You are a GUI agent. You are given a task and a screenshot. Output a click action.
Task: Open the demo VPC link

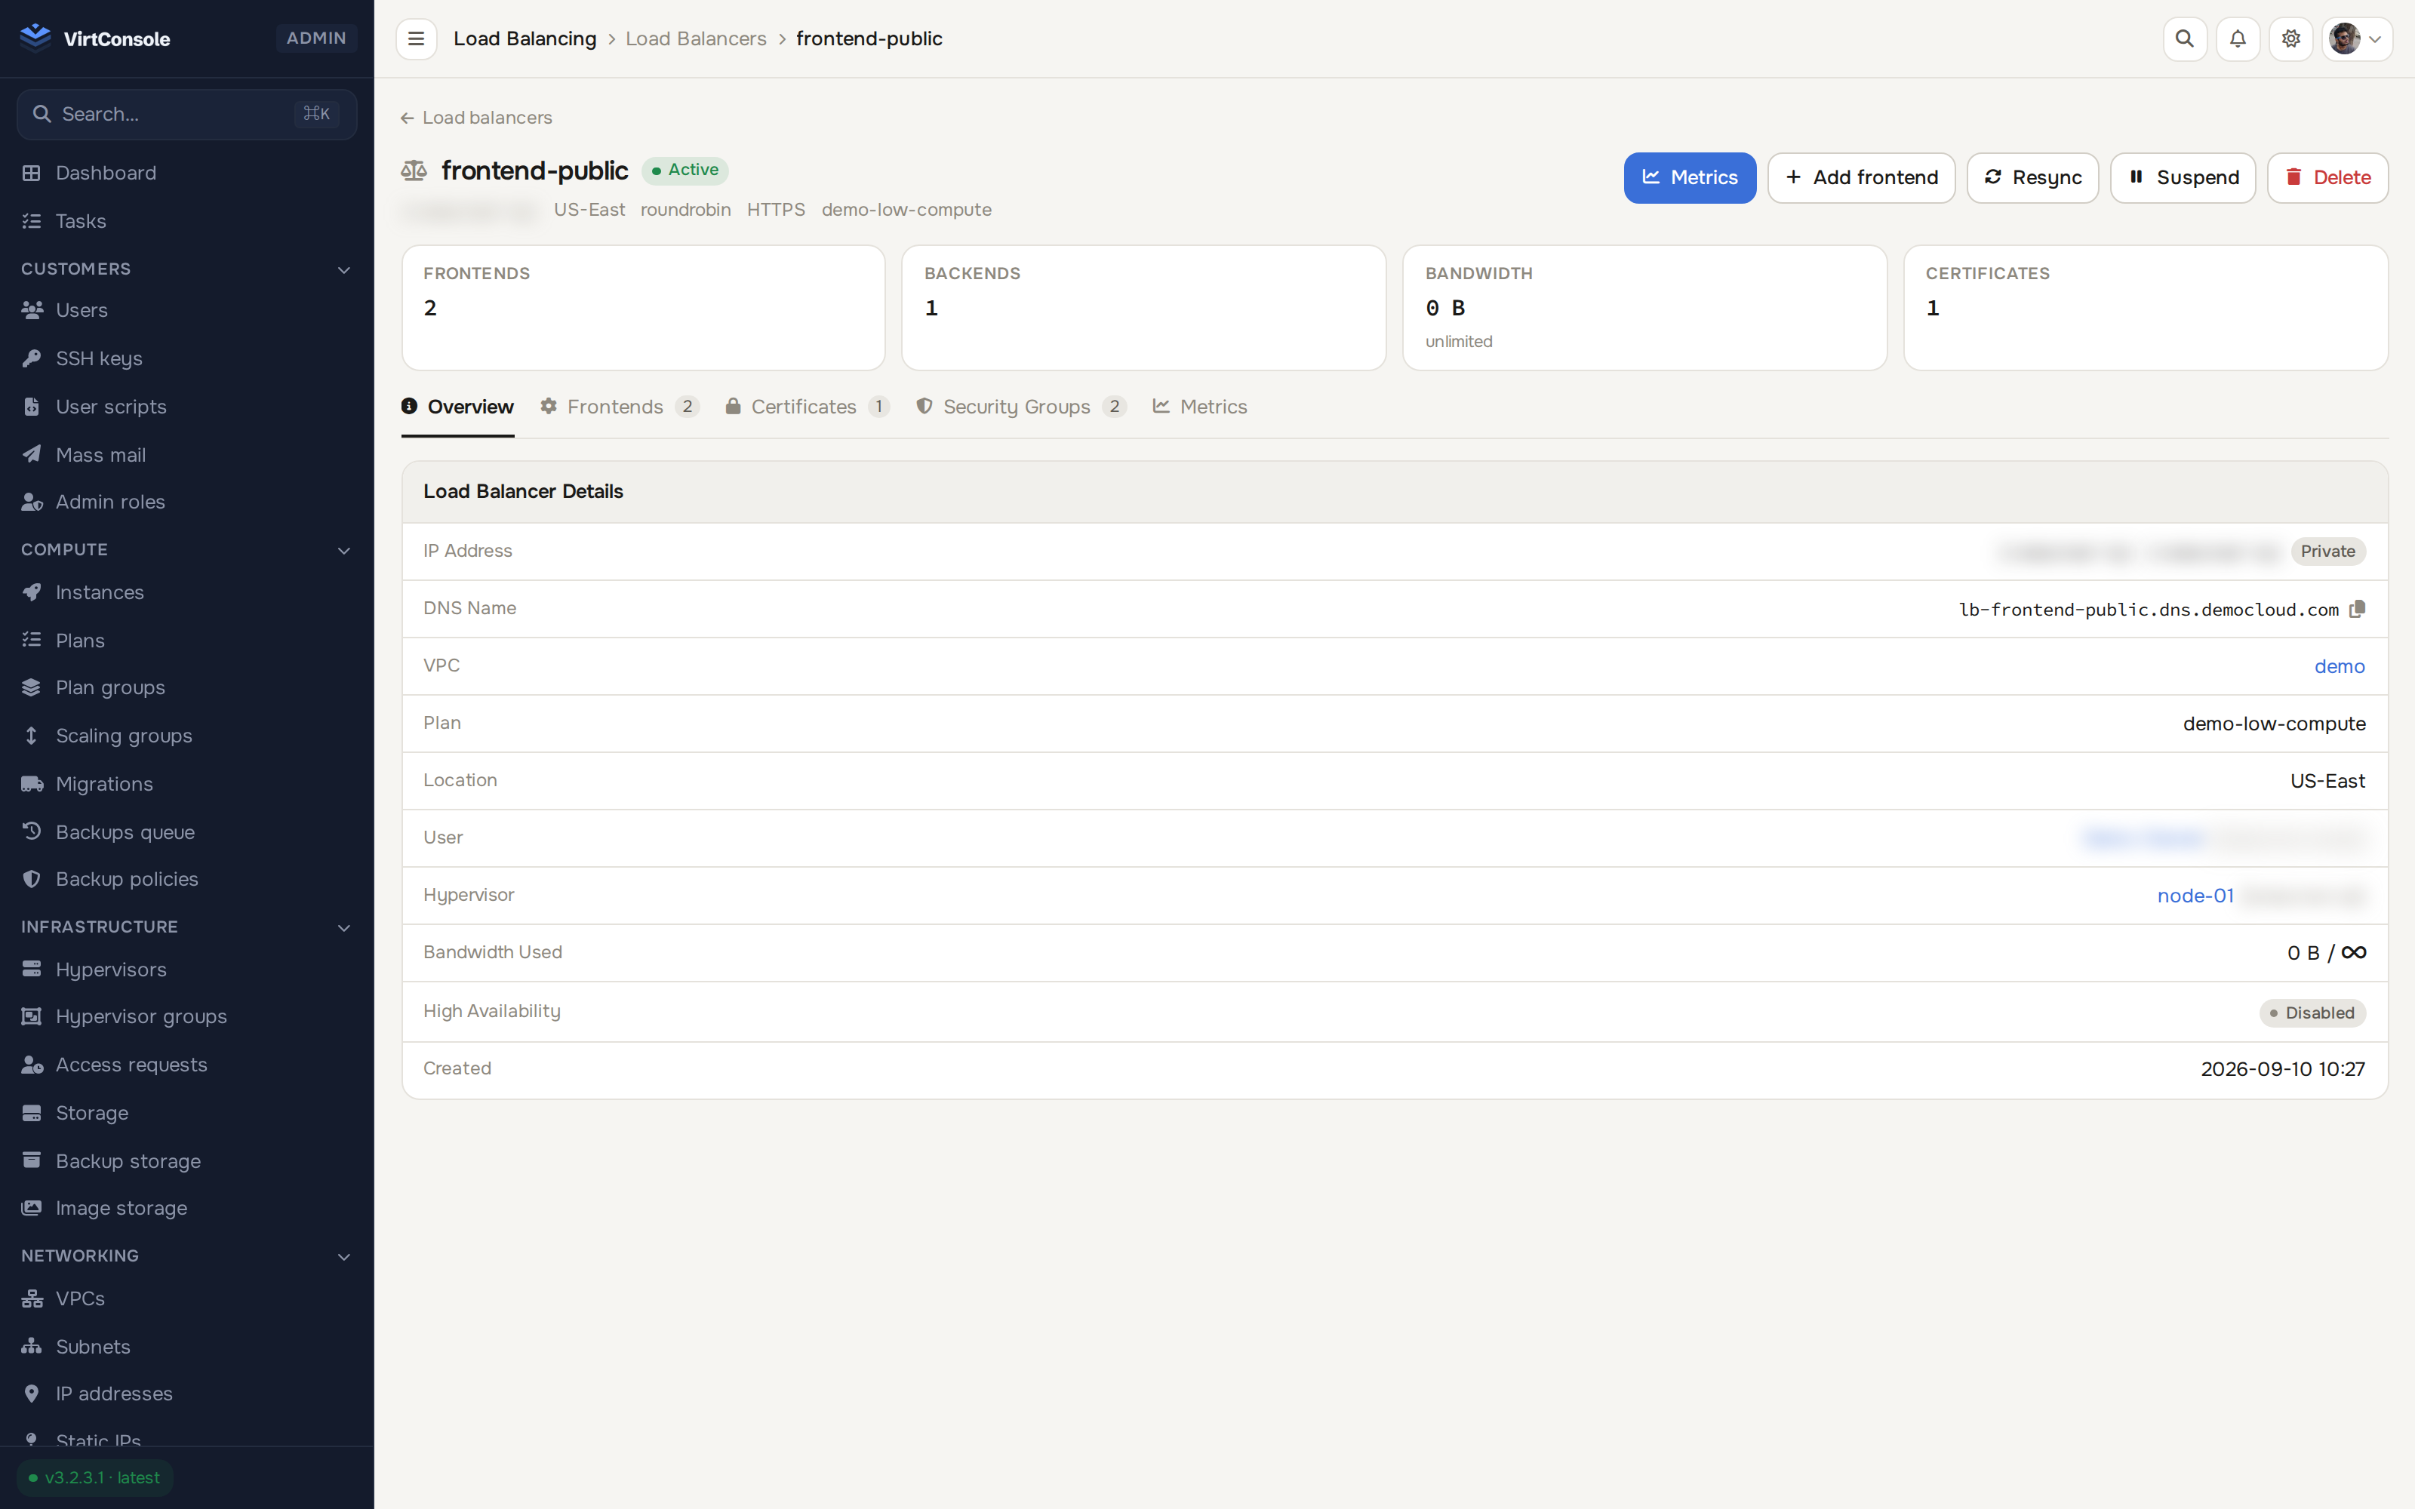(x=2340, y=665)
